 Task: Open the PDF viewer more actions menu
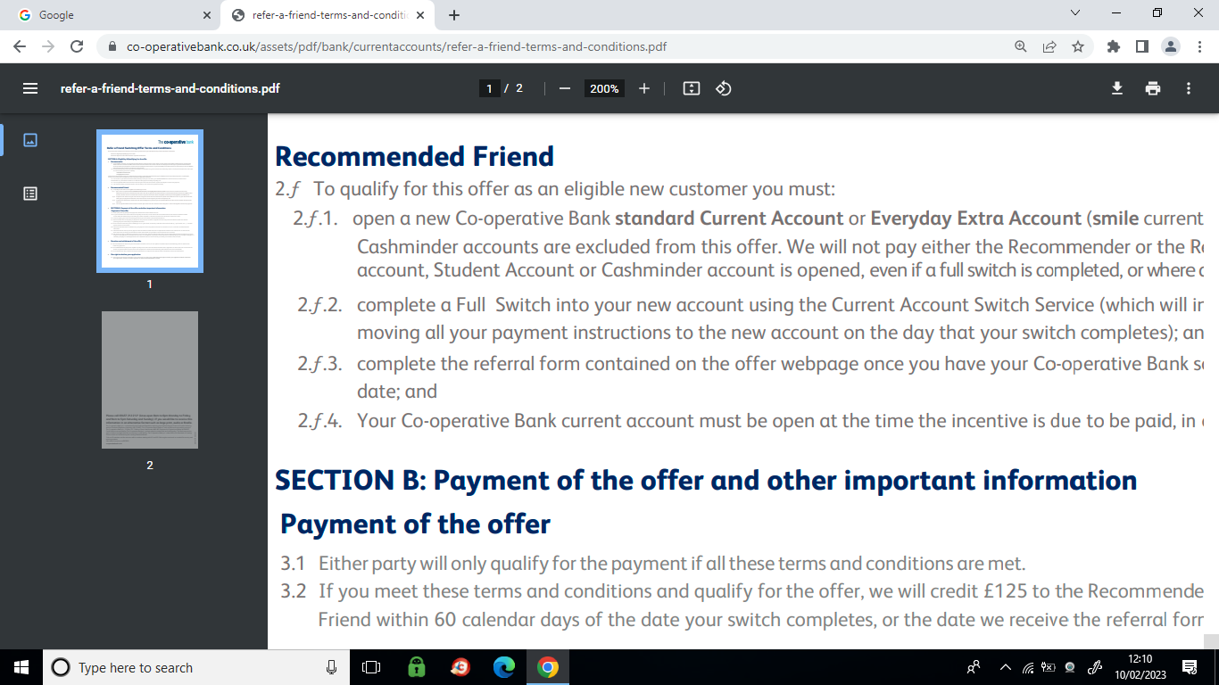[x=1188, y=88]
